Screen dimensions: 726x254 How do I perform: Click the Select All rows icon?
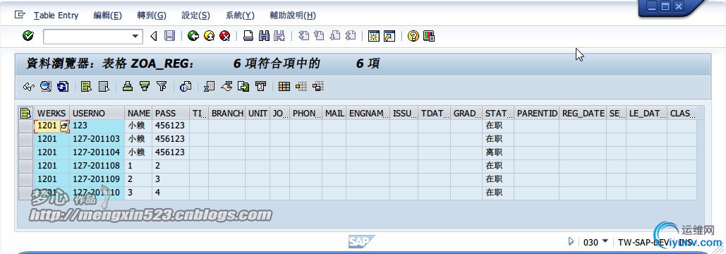pos(86,87)
